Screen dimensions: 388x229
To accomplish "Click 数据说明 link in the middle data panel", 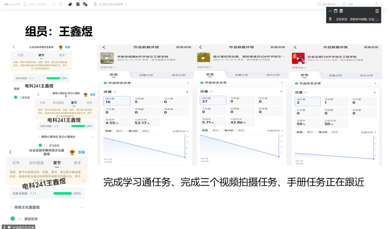I will tap(278, 47).
